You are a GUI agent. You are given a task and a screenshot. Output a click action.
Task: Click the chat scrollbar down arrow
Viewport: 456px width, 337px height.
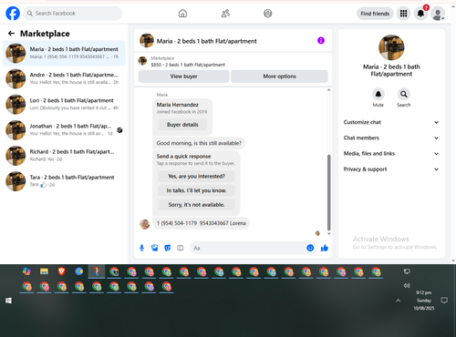point(328,233)
